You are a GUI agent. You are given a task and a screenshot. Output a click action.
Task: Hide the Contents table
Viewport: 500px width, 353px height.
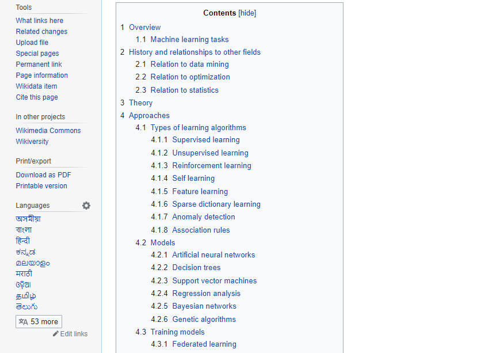247,13
